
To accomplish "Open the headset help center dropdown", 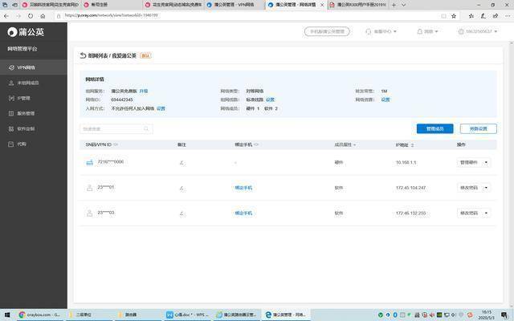I will coord(381,31).
